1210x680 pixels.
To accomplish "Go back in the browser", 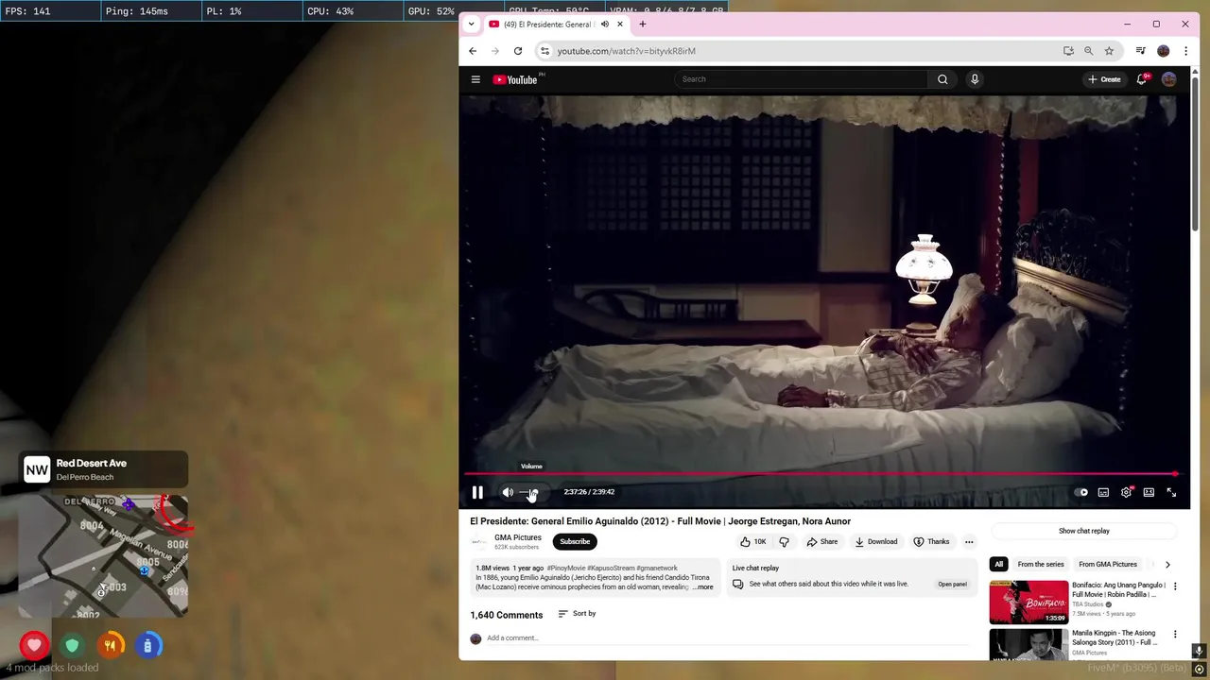I will click(x=473, y=51).
